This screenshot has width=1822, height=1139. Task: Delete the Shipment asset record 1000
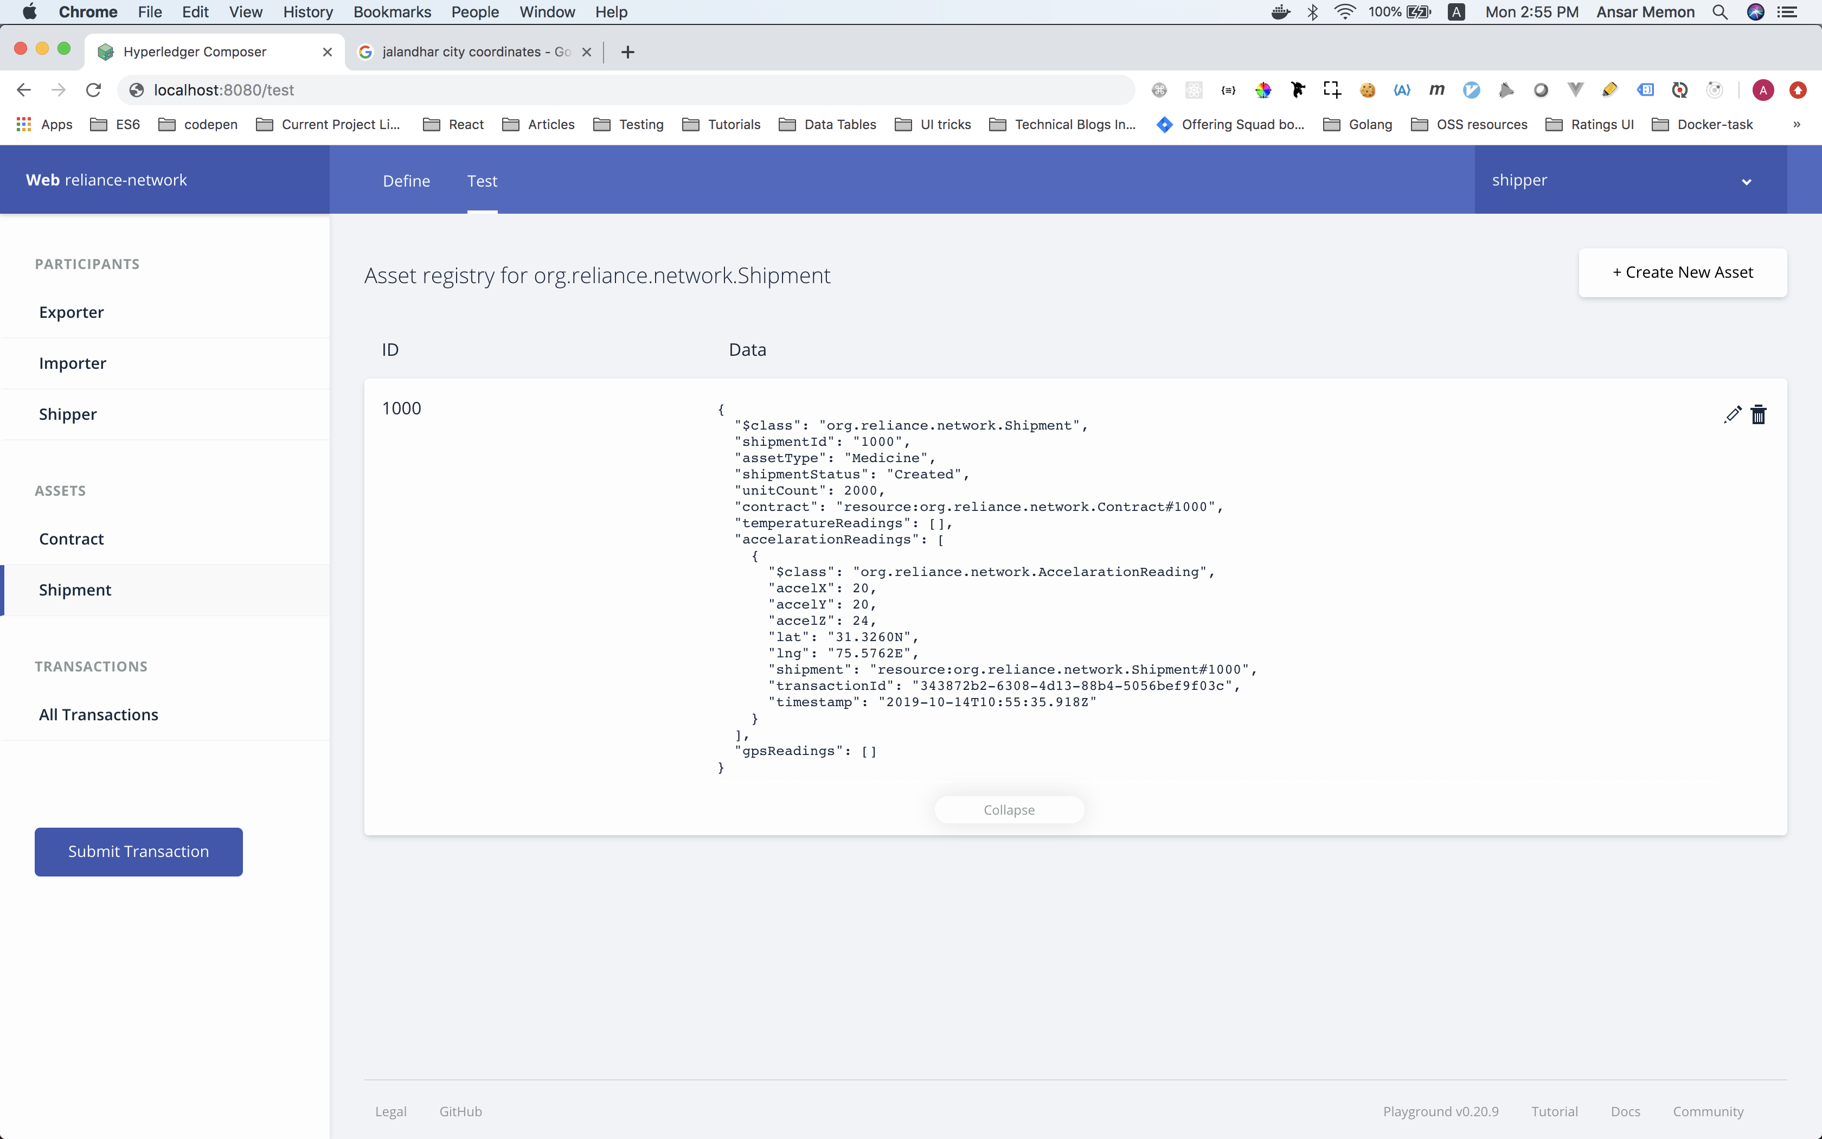1760,414
